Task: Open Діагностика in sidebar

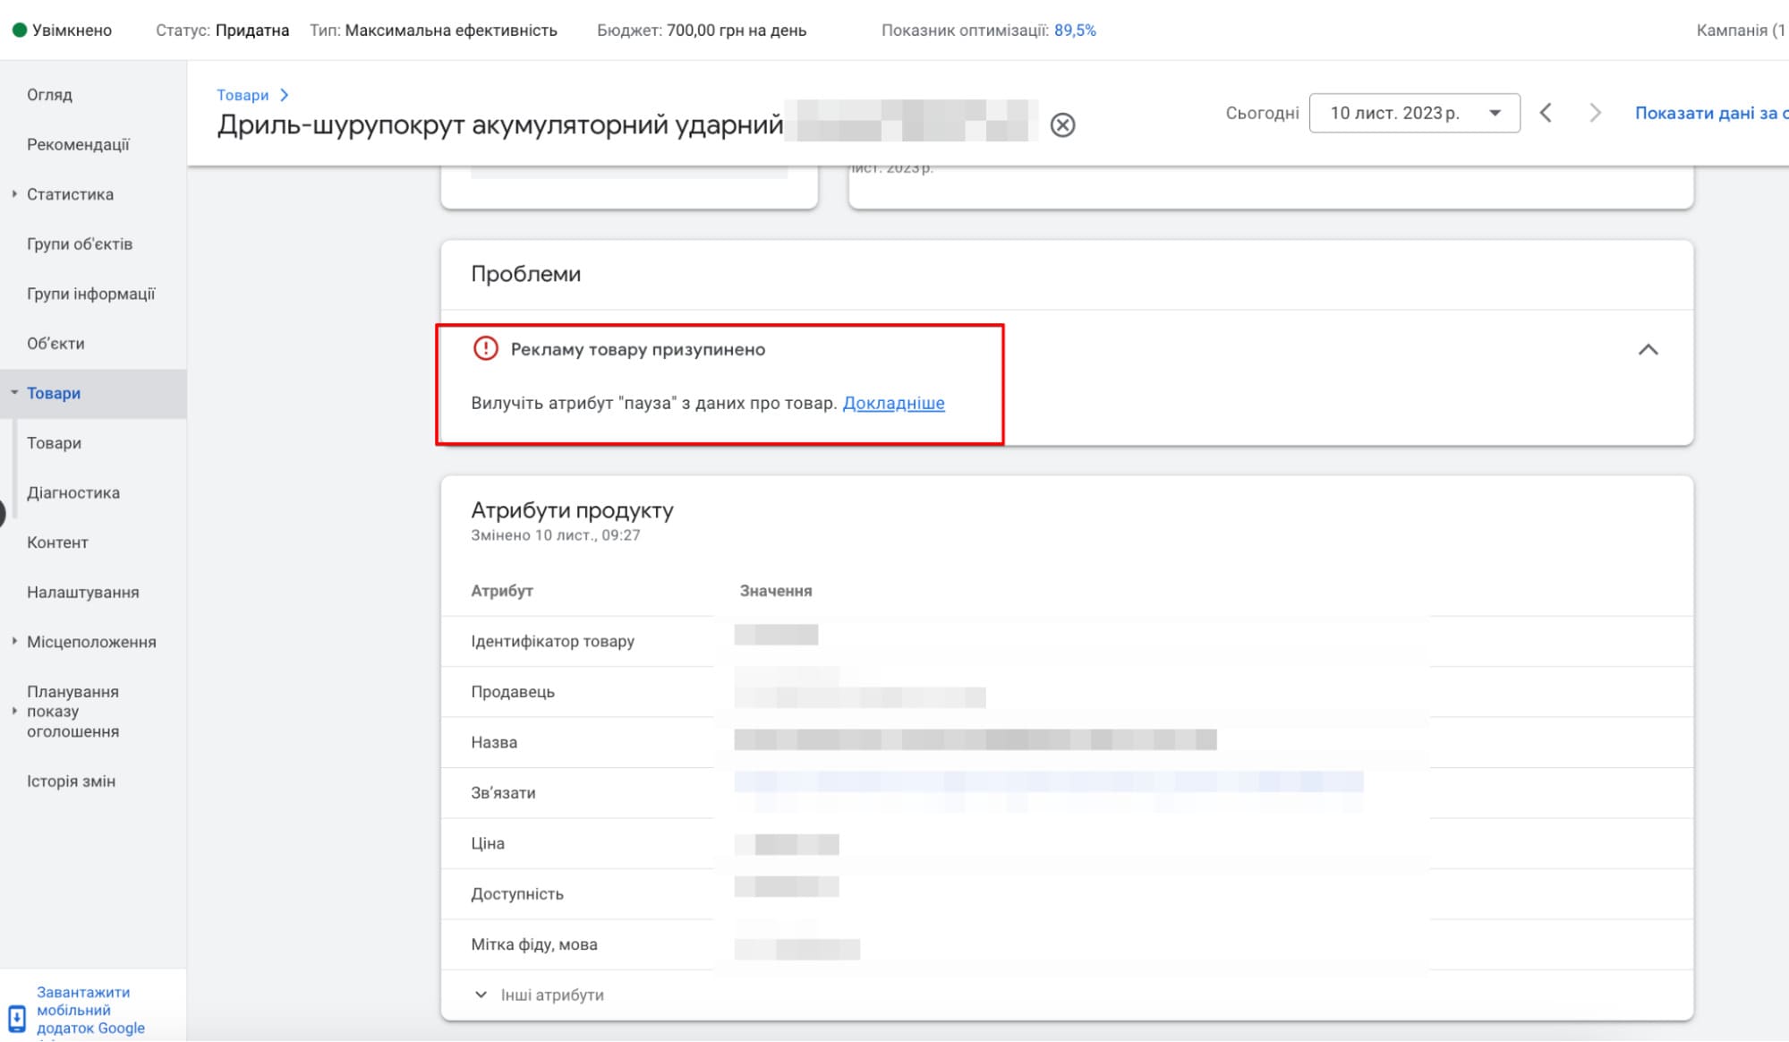Action: click(x=72, y=492)
